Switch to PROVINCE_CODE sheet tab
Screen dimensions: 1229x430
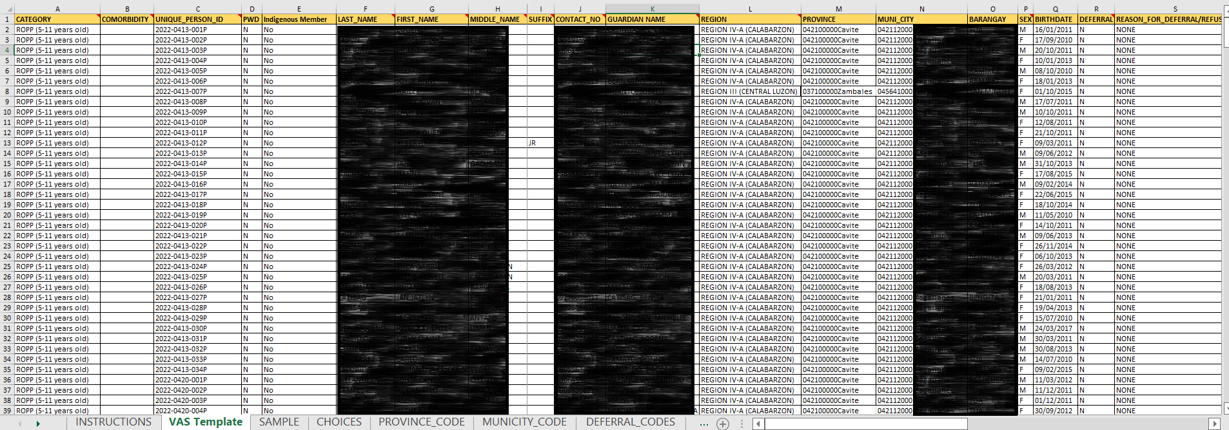tap(422, 422)
